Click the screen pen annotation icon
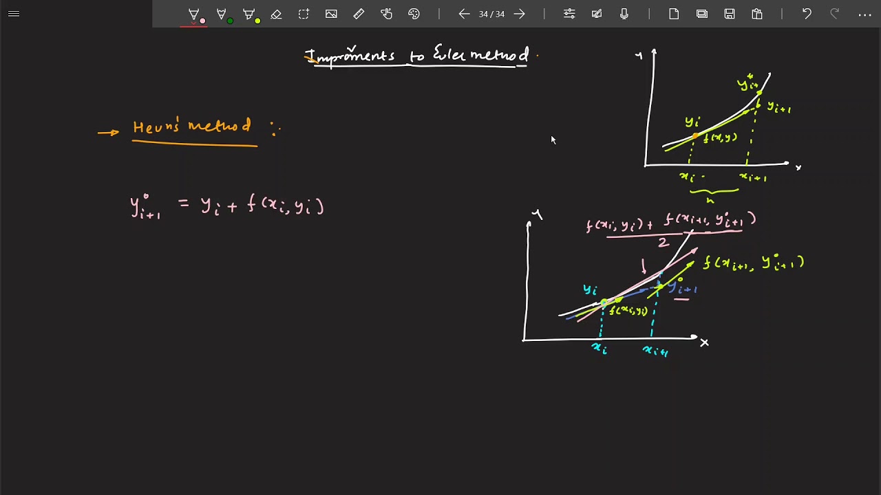 597,14
